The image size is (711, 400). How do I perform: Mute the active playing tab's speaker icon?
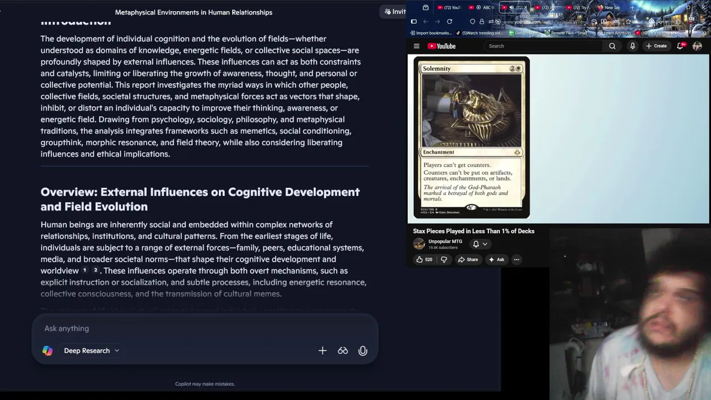tap(512, 7)
